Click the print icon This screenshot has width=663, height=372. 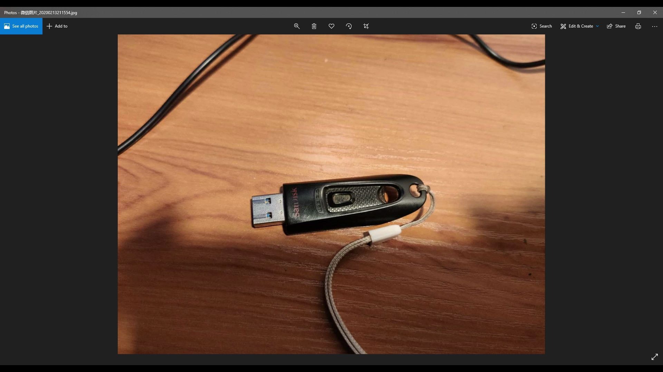point(638,26)
